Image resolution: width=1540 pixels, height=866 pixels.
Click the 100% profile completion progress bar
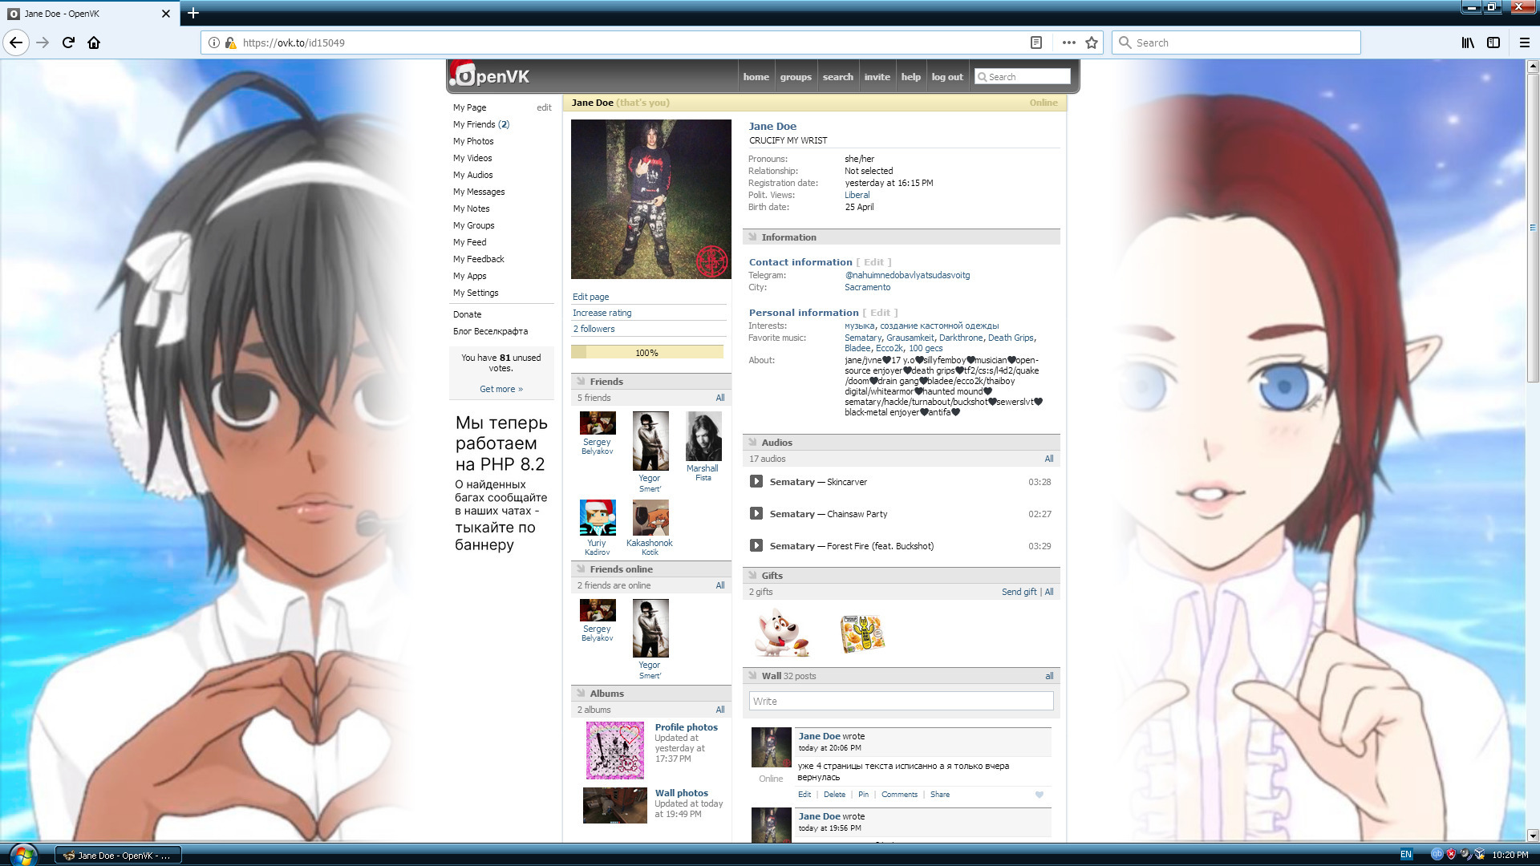coord(646,353)
